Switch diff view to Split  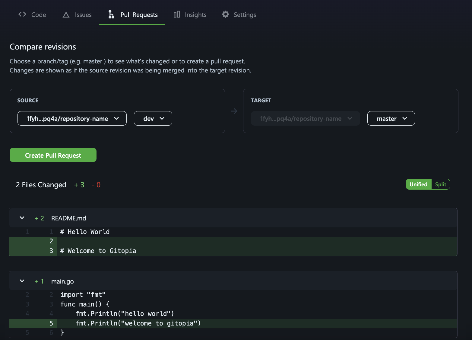pyautogui.click(x=441, y=184)
